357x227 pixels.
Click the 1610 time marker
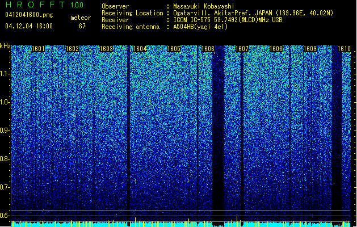(x=344, y=49)
